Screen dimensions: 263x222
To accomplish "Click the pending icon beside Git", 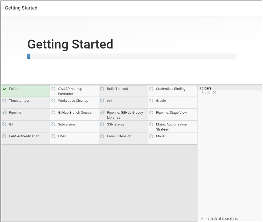I will [x=4, y=124].
